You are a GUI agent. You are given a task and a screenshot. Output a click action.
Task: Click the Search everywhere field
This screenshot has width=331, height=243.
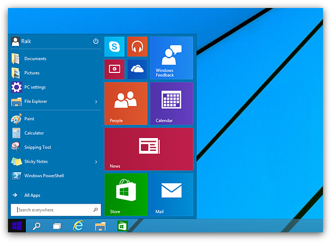pos(56,210)
